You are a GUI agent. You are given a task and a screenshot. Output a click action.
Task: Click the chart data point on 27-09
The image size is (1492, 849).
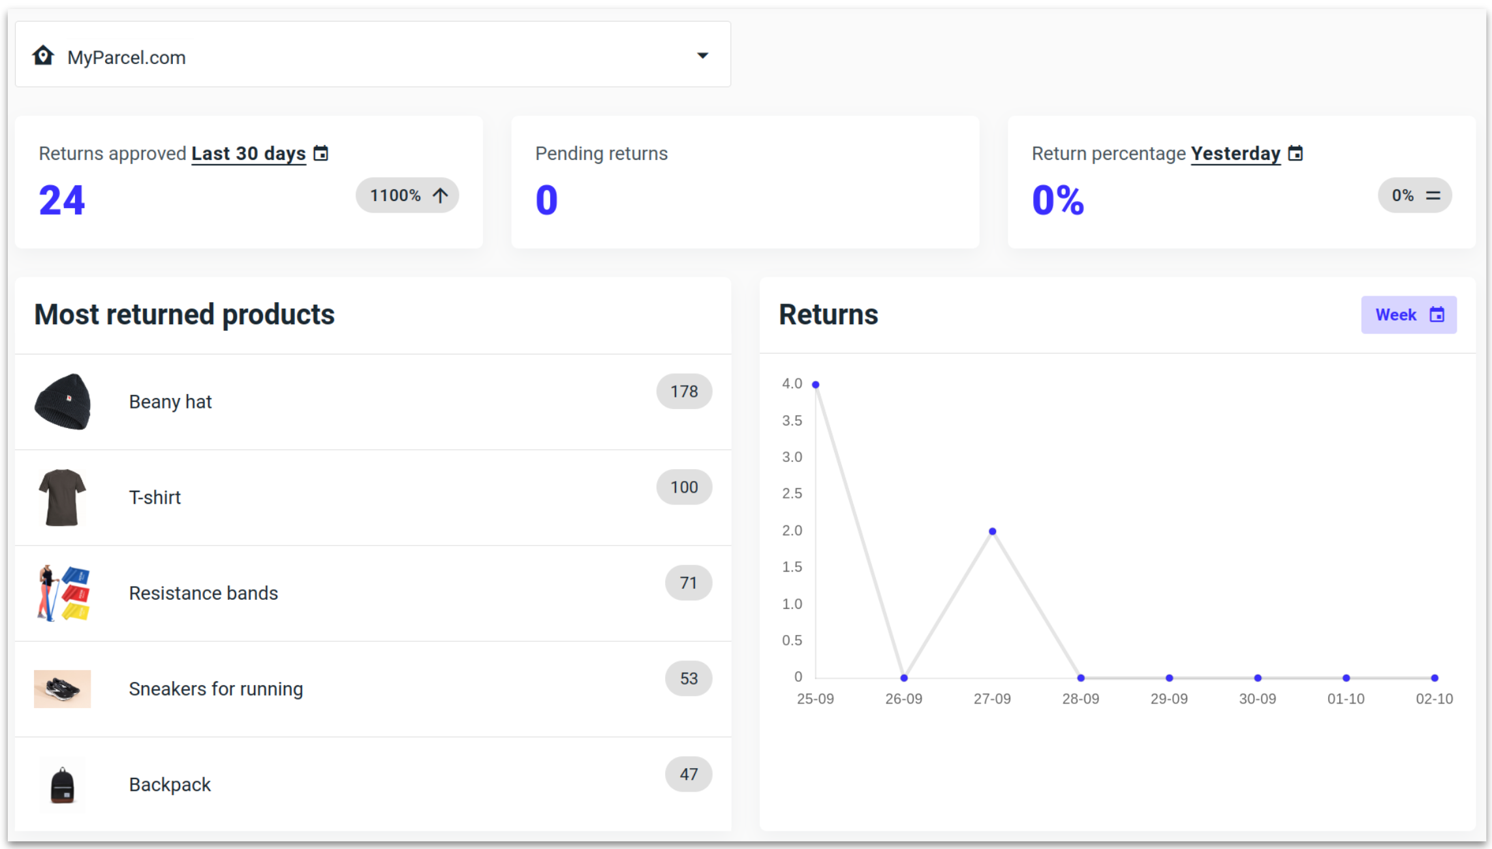coord(993,530)
